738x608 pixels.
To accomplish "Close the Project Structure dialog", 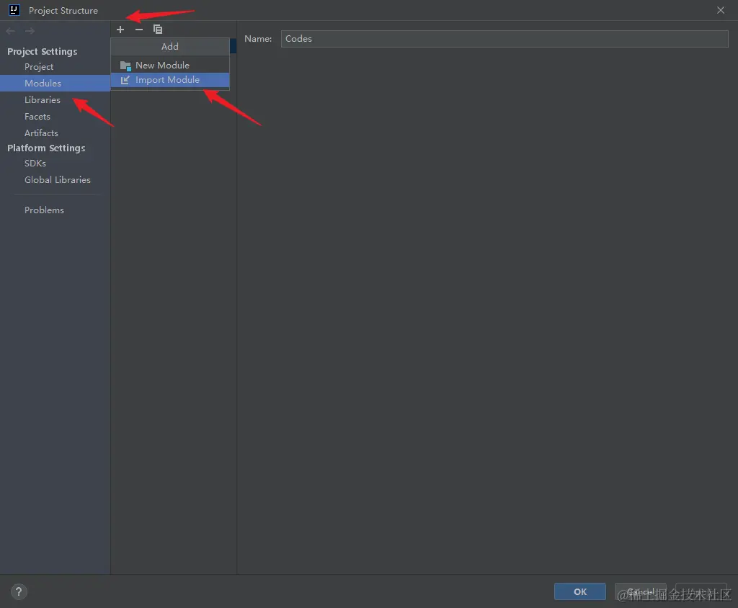I will click(x=721, y=10).
